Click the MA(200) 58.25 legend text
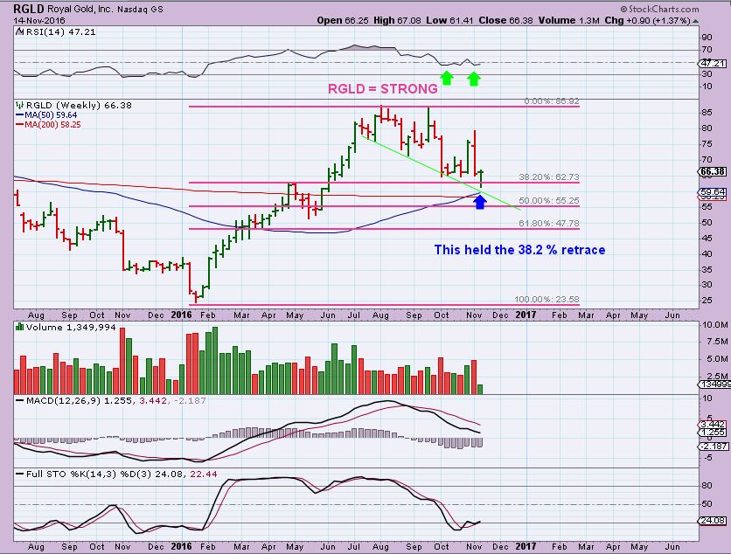The image size is (731, 554). [52, 125]
